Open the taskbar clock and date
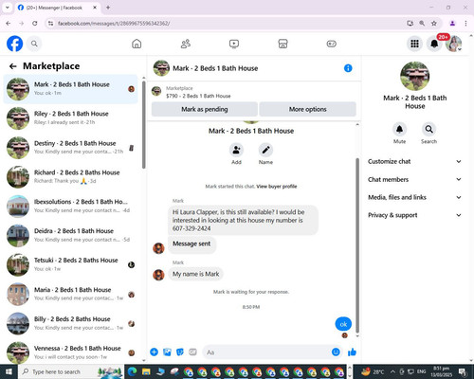 pyautogui.click(x=442, y=371)
